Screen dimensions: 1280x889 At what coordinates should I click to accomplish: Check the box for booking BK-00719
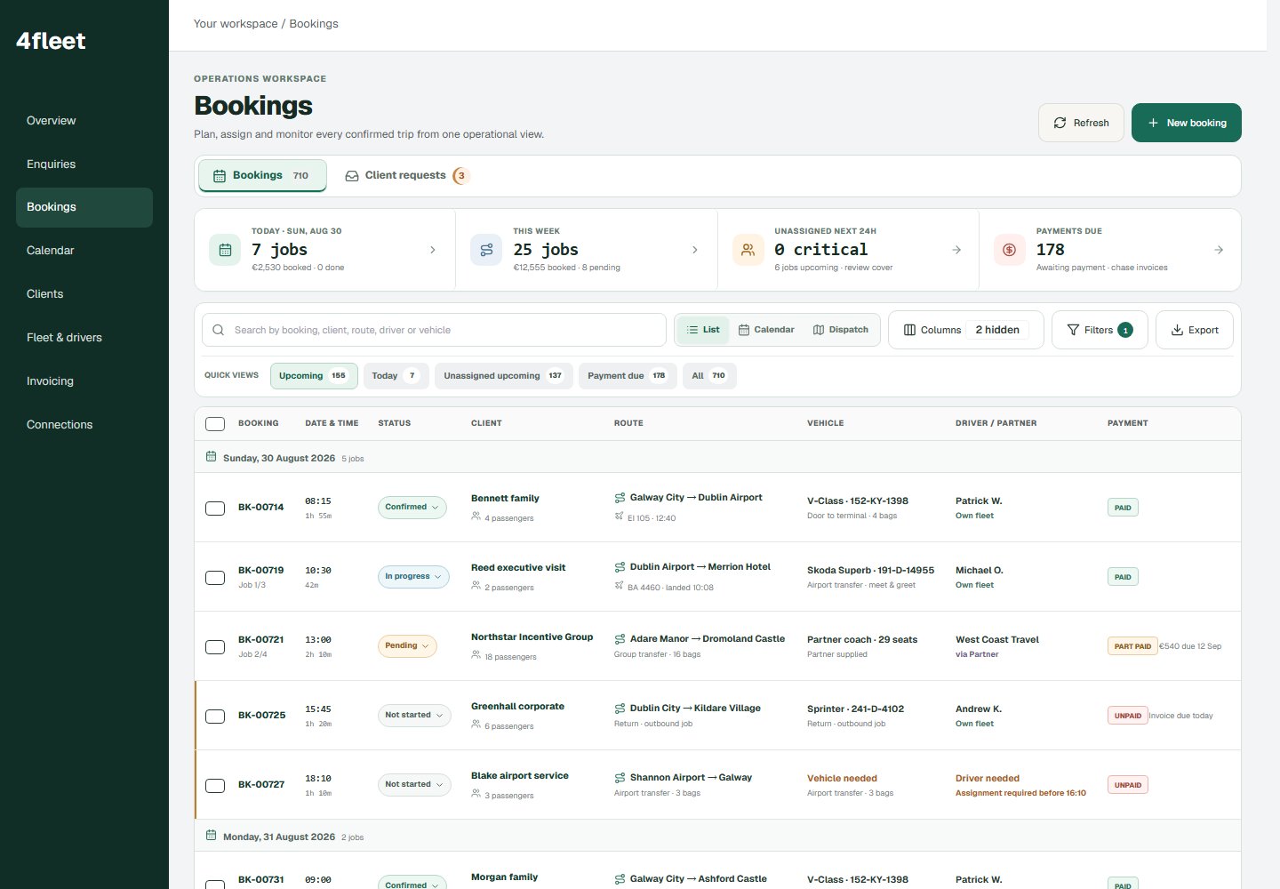[x=215, y=578]
